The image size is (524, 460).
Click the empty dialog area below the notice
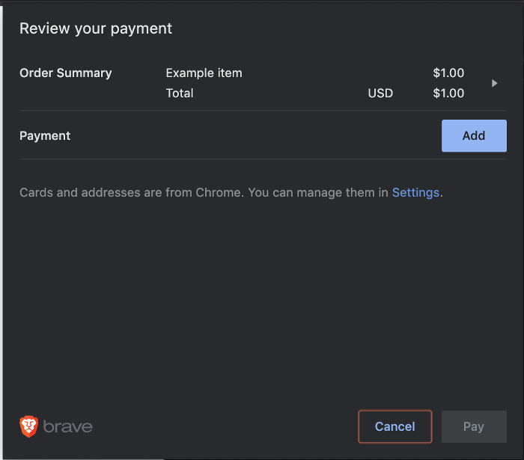[x=262, y=299]
